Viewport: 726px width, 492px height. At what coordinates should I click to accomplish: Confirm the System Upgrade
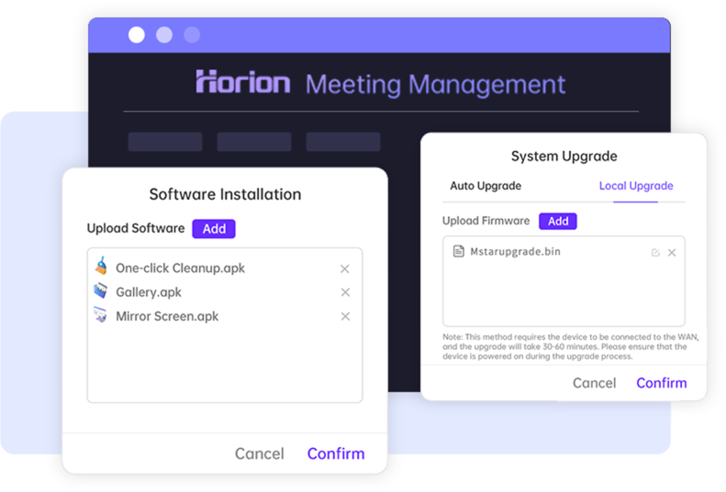(661, 383)
